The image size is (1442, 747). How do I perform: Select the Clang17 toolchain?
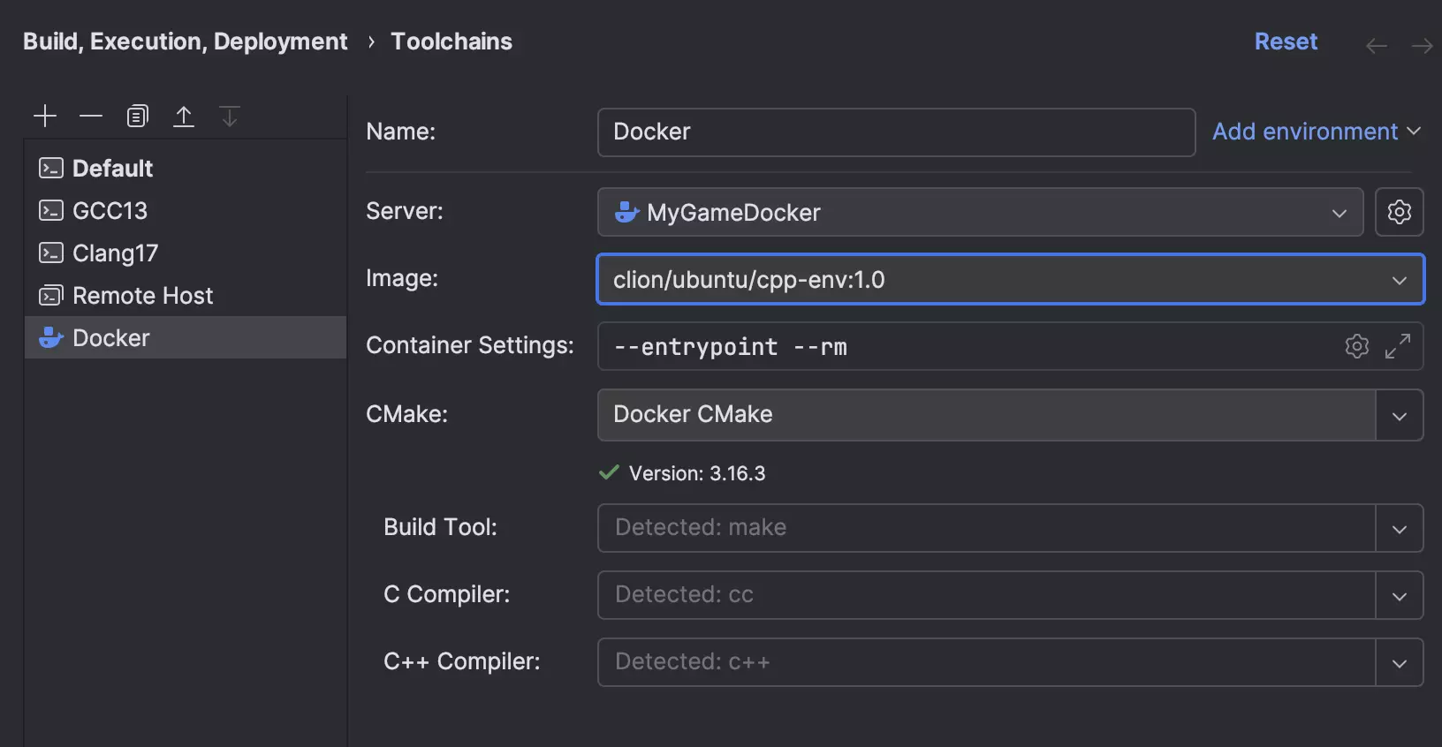pyautogui.click(x=115, y=253)
